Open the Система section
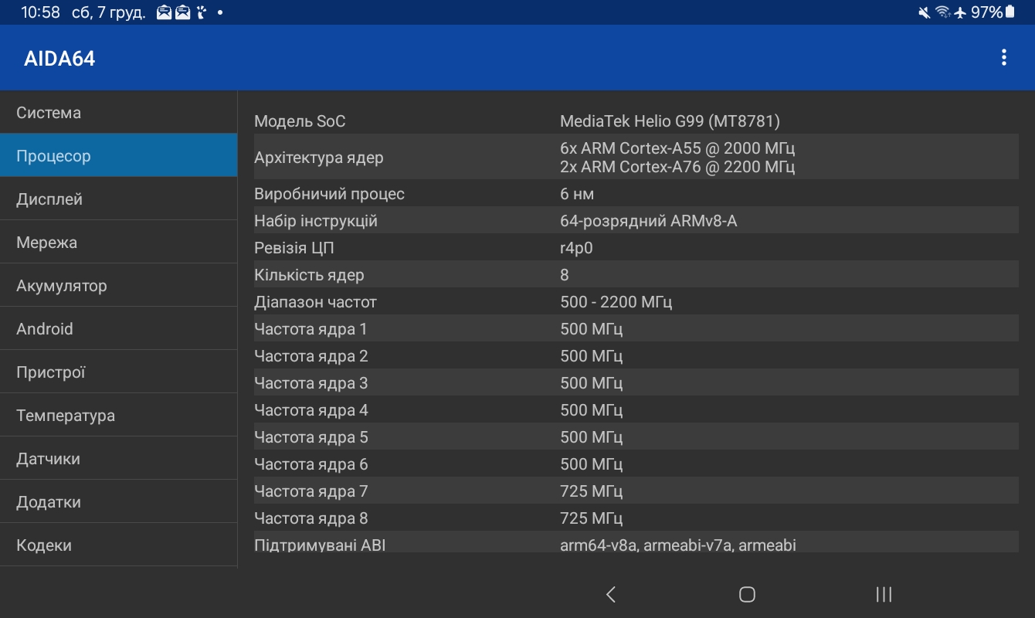The image size is (1035, 618). [119, 113]
